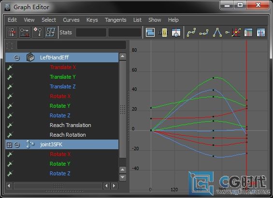Click the joint35FK joint icon
The width and height of the screenshot is (273, 198).
30,144
